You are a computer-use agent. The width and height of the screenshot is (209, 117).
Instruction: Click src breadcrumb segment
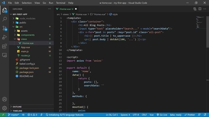click(x=58, y=14)
